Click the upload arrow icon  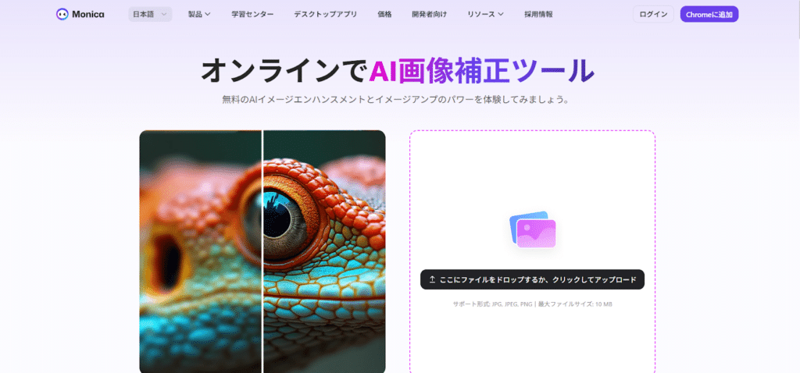click(432, 279)
